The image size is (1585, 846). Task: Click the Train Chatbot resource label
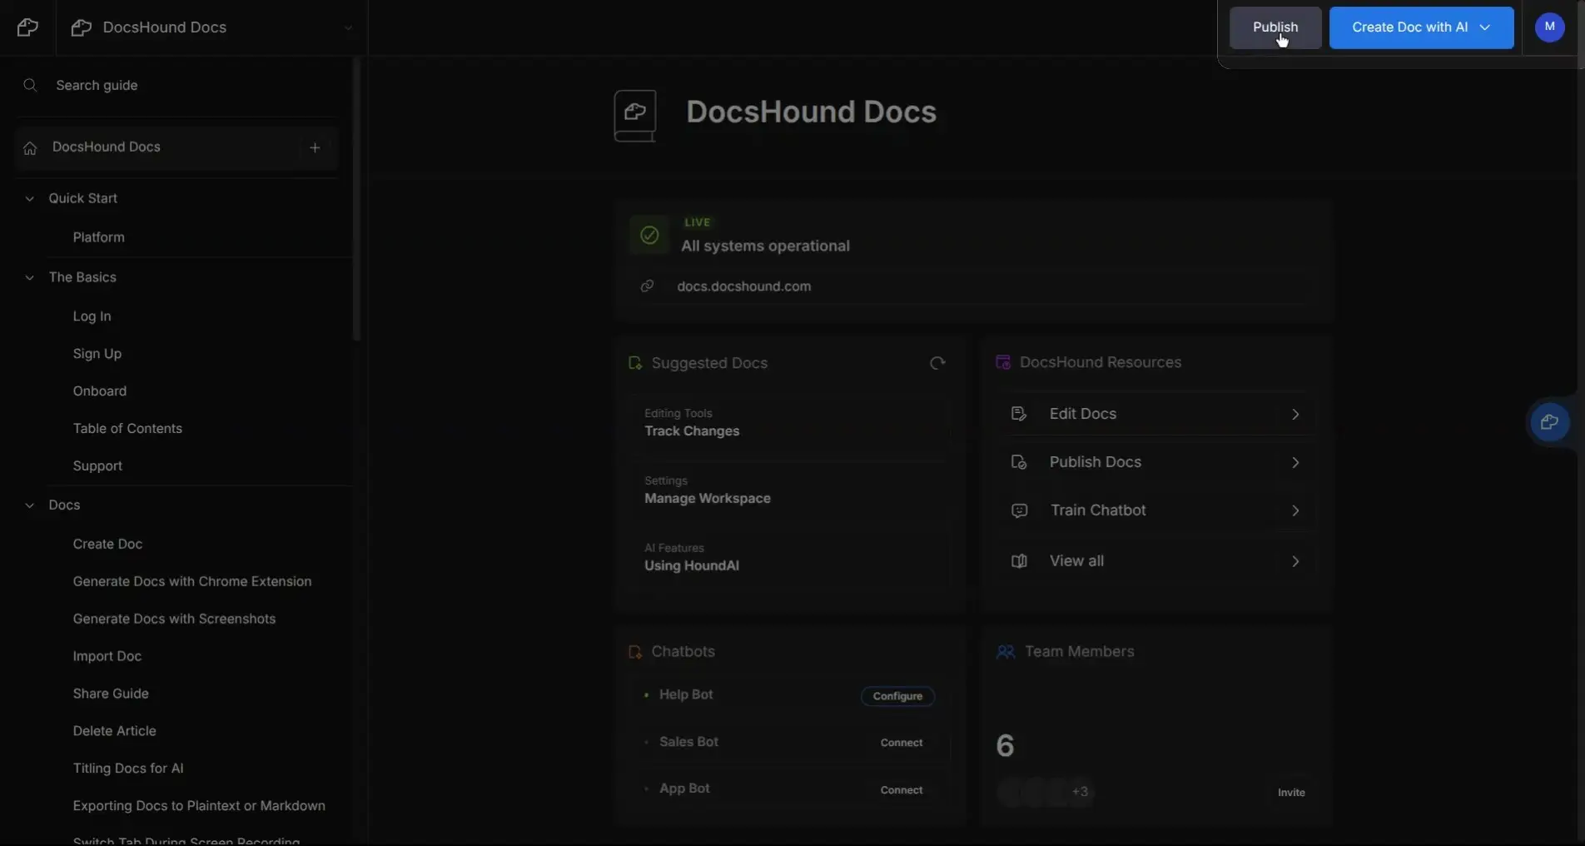point(1098,510)
